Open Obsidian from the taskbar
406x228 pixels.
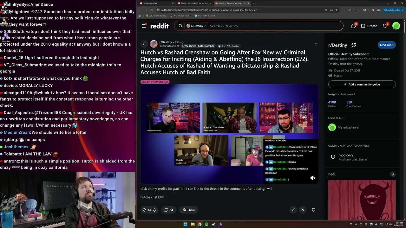point(220,225)
